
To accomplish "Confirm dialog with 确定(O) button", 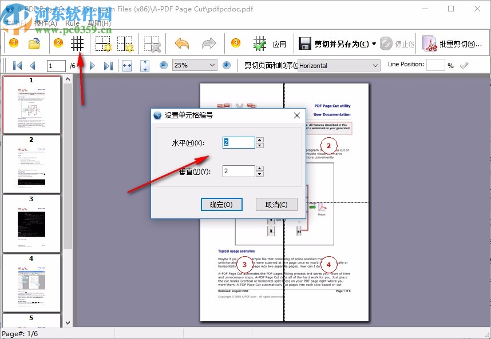I will pos(222,204).
